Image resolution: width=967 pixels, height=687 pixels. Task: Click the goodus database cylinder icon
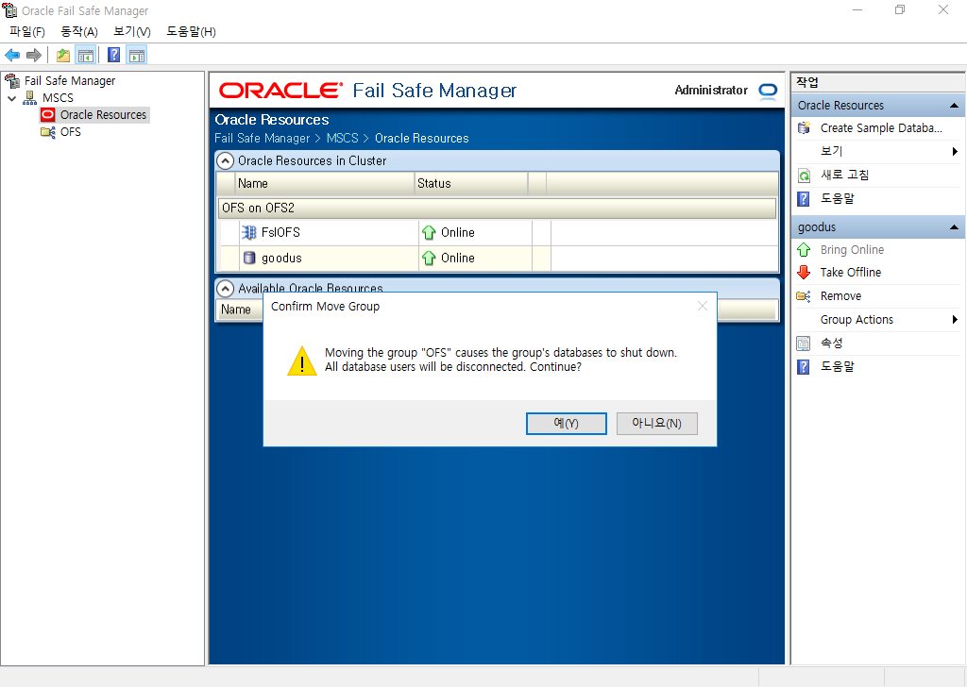249,259
